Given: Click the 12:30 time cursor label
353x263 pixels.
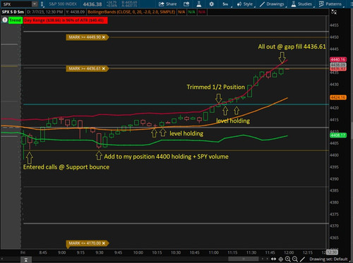Looking at the screenshot, I should tap(332, 252).
